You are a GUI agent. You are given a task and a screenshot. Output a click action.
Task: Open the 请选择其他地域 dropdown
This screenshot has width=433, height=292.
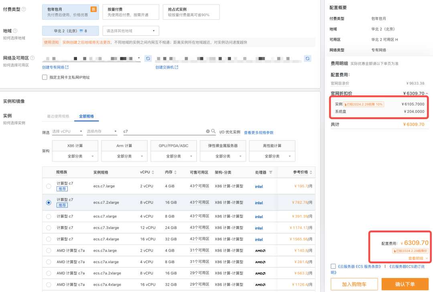coord(131,30)
